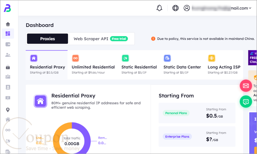Click Starting at $0.27/GB text
257x154 pixels.
click(x=223, y=73)
